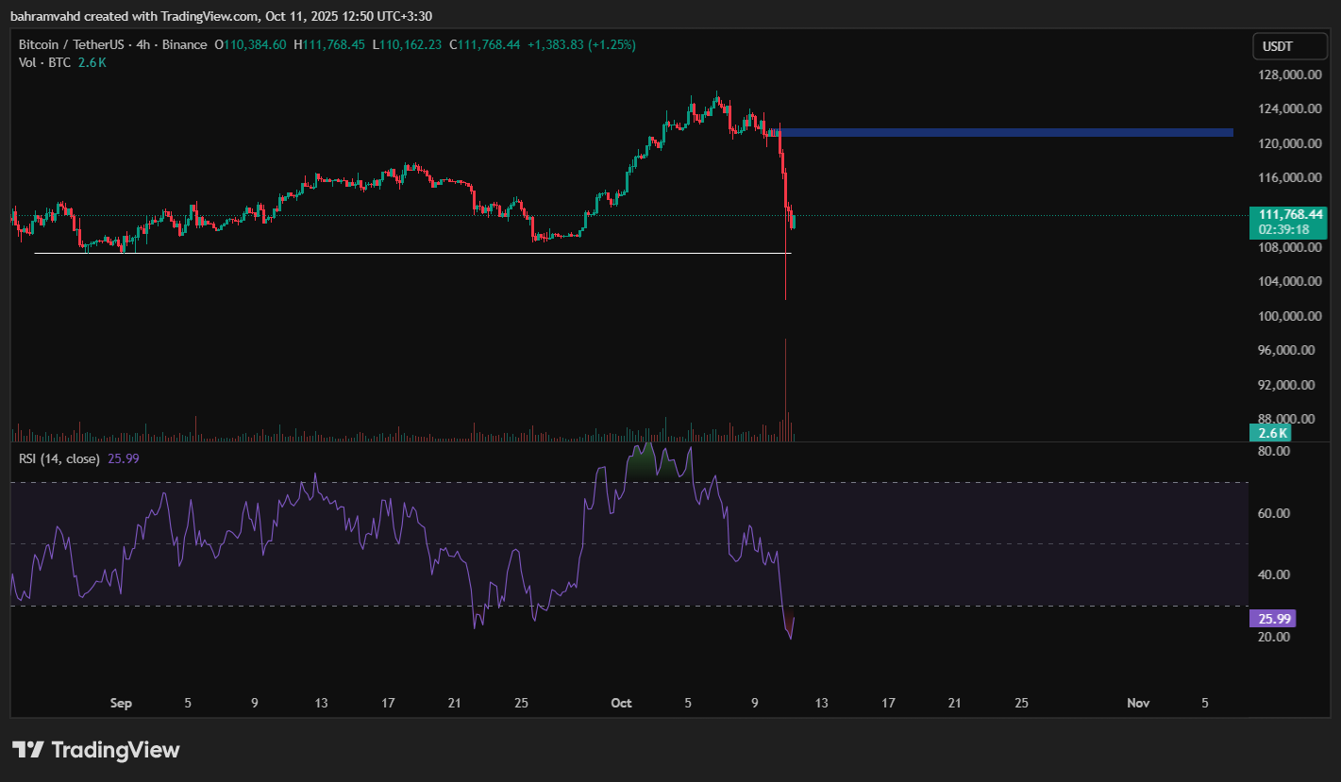Click the green RSI overbought shaded peak

[x=647, y=462]
